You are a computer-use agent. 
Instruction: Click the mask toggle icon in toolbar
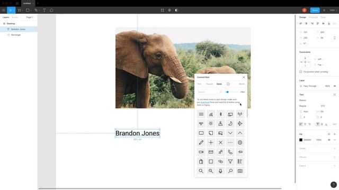[x=176, y=10]
